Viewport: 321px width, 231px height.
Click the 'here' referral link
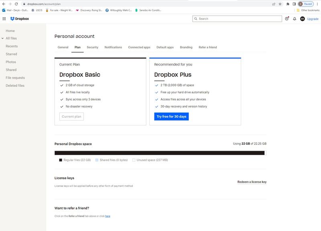pyautogui.click(x=108, y=216)
